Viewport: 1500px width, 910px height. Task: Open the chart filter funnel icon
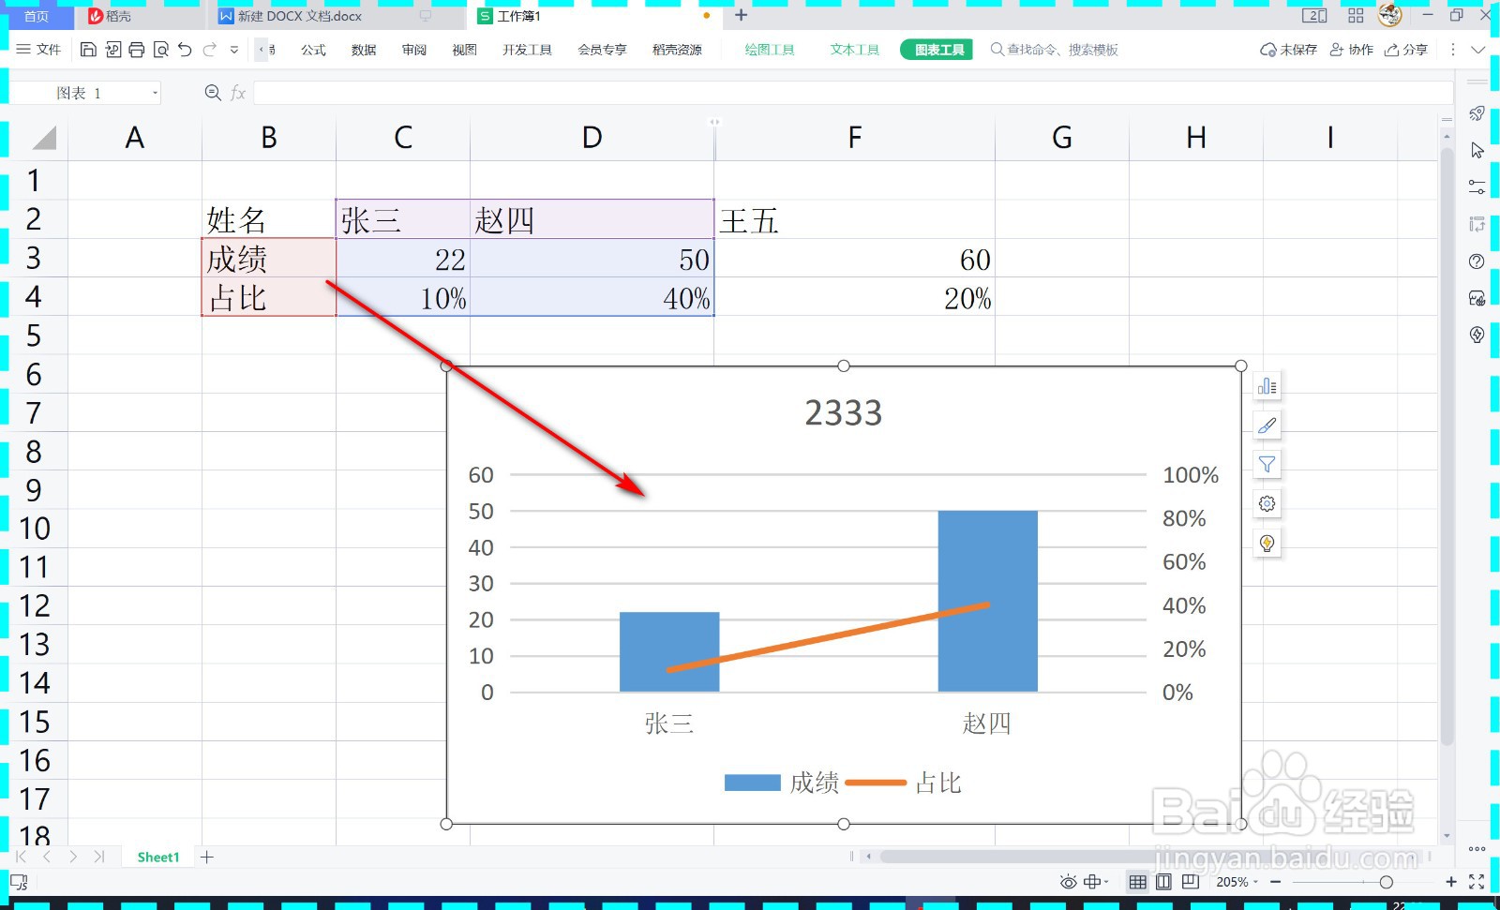coord(1267,464)
